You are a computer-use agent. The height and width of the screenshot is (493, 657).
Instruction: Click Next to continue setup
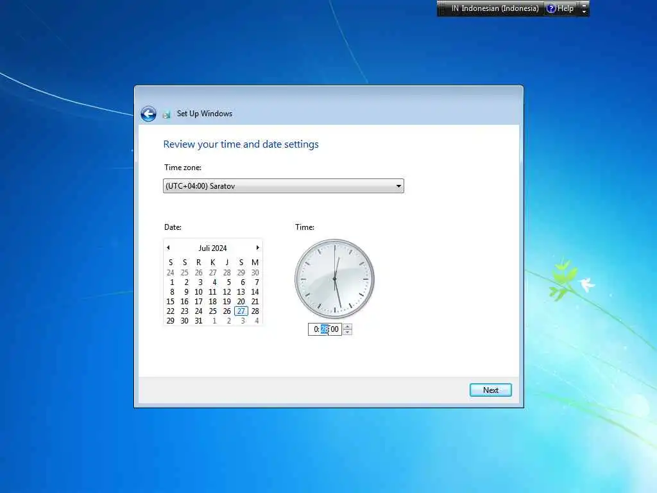pos(491,390)
